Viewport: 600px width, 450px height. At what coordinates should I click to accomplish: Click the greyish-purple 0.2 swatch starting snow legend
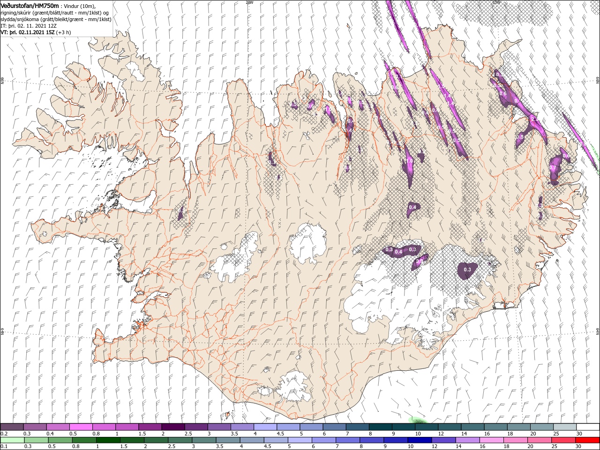point(12,427)
